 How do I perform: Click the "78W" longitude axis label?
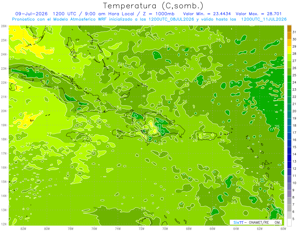click(71, 229)
